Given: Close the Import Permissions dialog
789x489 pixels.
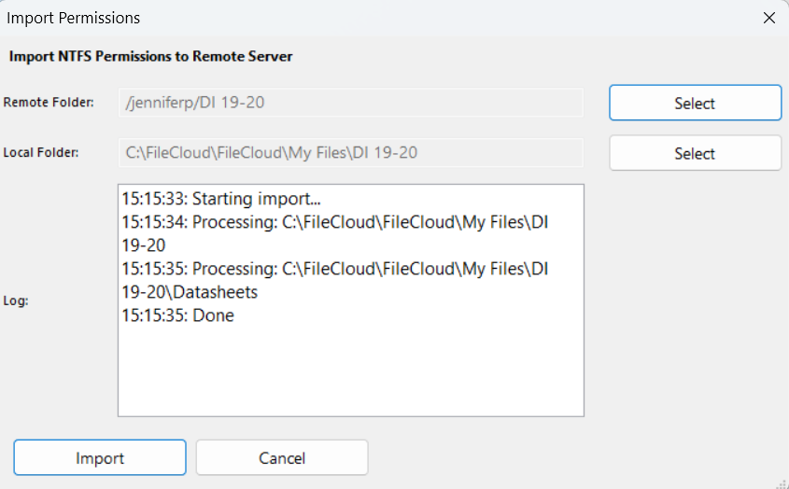Looking at the screenshot, I should pyautogui.click(x=768, y=18).
